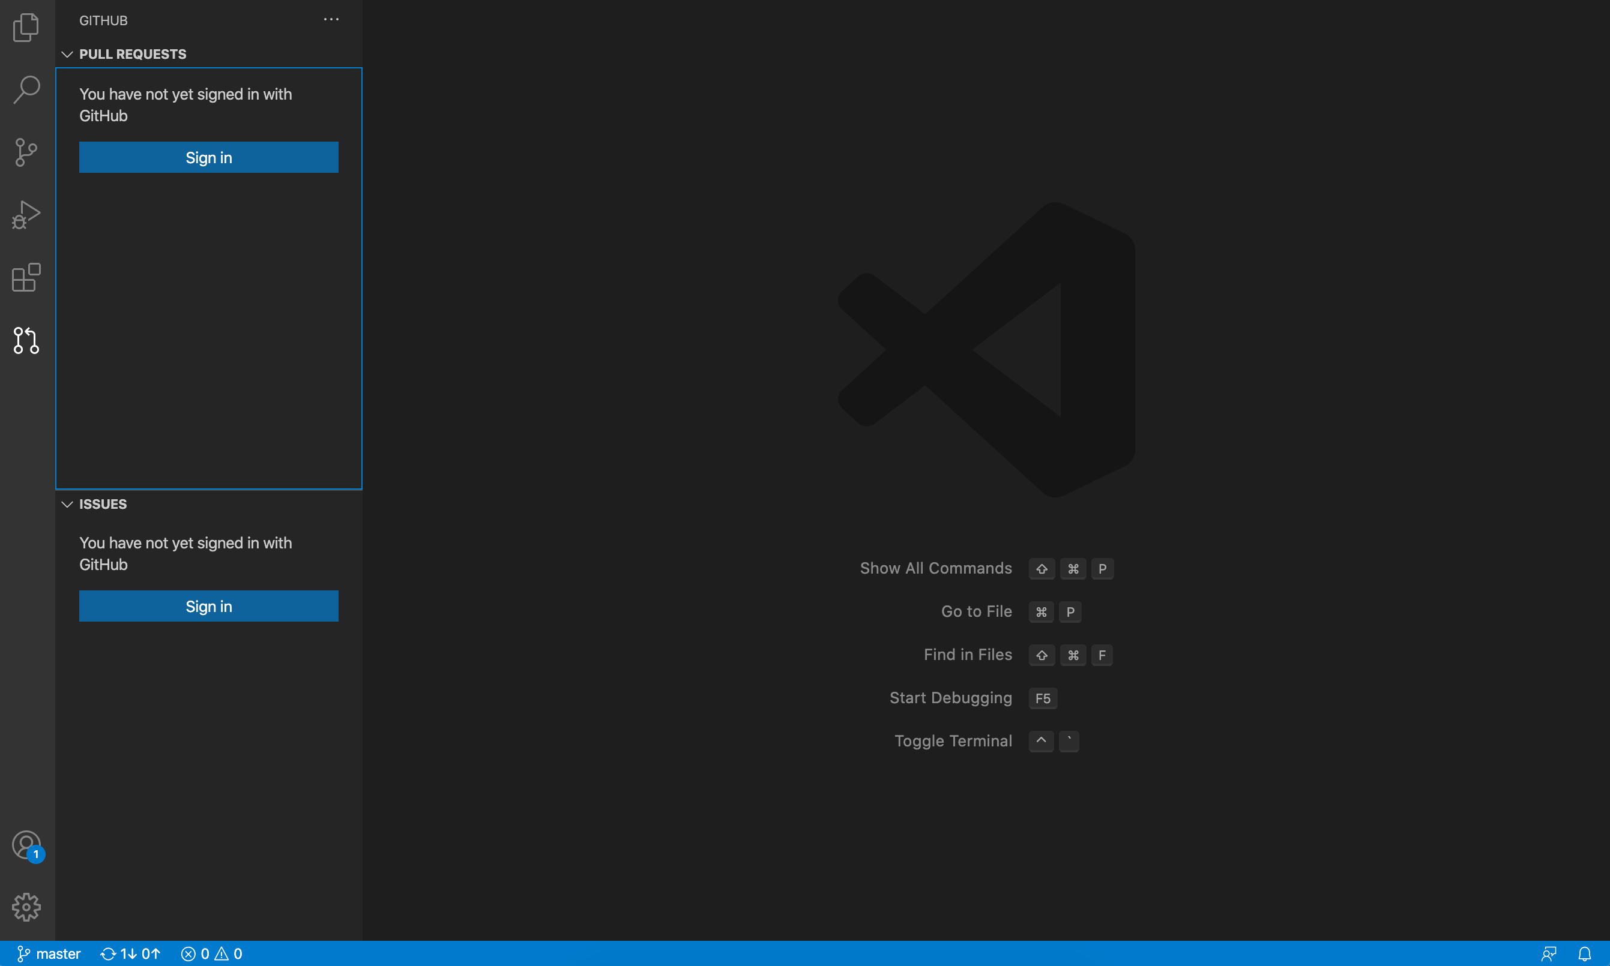Select the GitHub Pull Requests activity icon
1610x966 pixels.
(x=26, y=340)
